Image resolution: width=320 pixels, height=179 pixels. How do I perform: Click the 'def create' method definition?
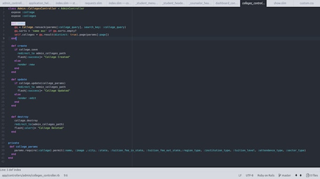(x=19, y=46)
